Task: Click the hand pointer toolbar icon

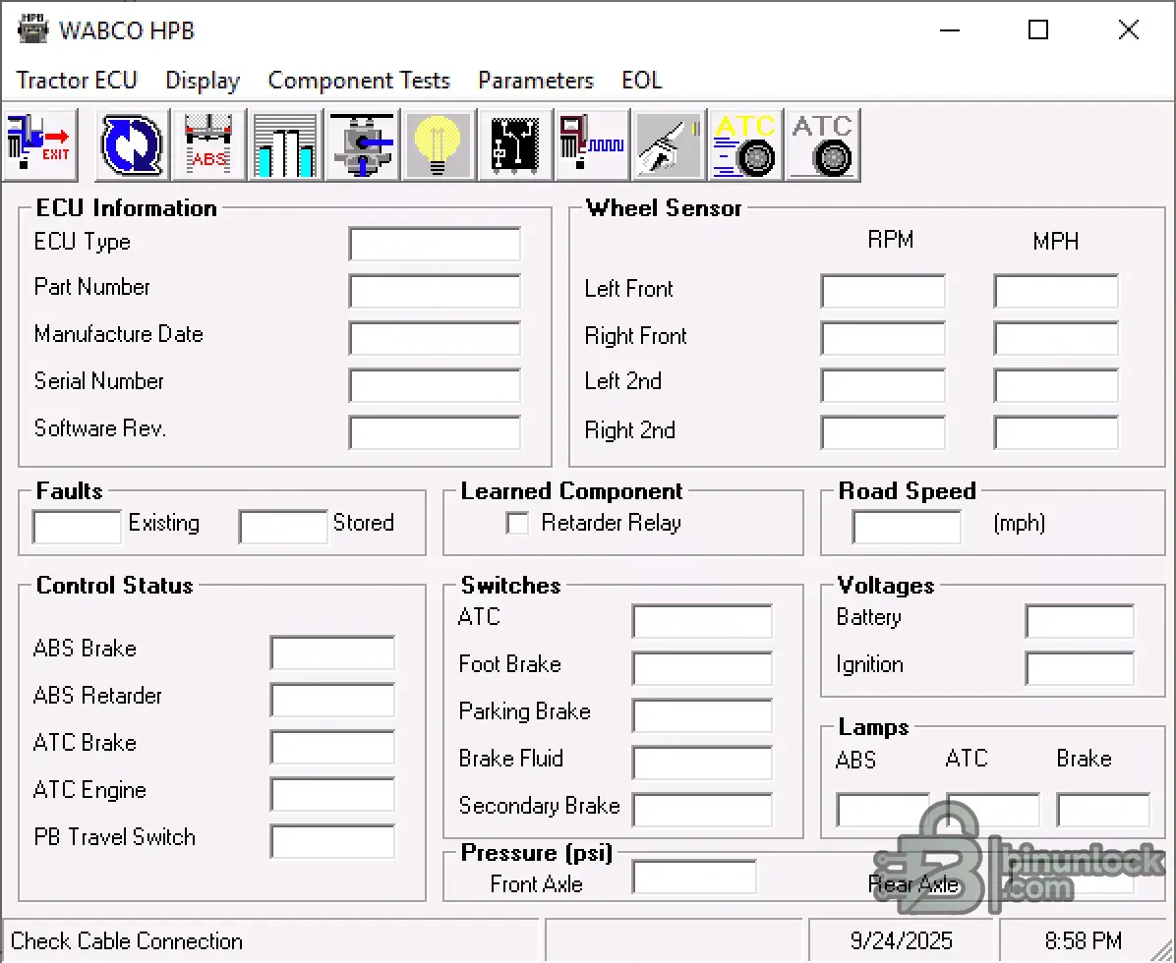Action: 669,144
